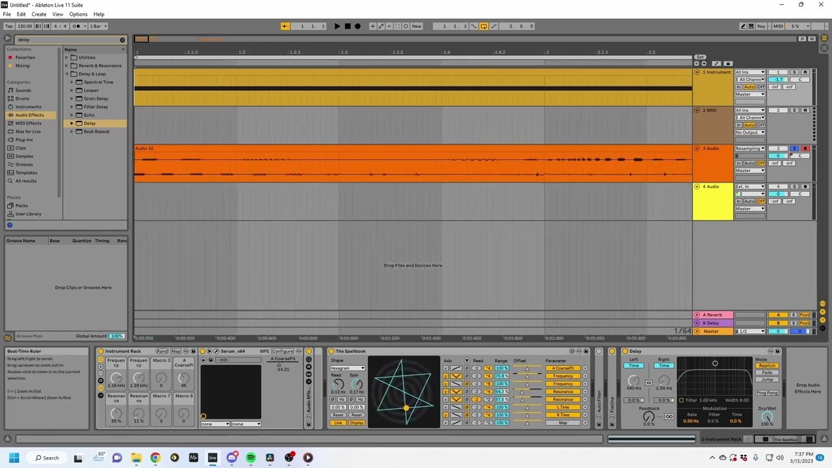Jump to the next locator arrow
Image resolution: width=832 pixels, height=468 pixels.
tap(703, 64)
